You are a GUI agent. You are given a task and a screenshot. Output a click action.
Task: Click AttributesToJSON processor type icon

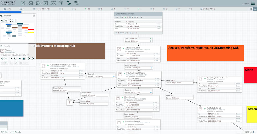click(119, 49)
